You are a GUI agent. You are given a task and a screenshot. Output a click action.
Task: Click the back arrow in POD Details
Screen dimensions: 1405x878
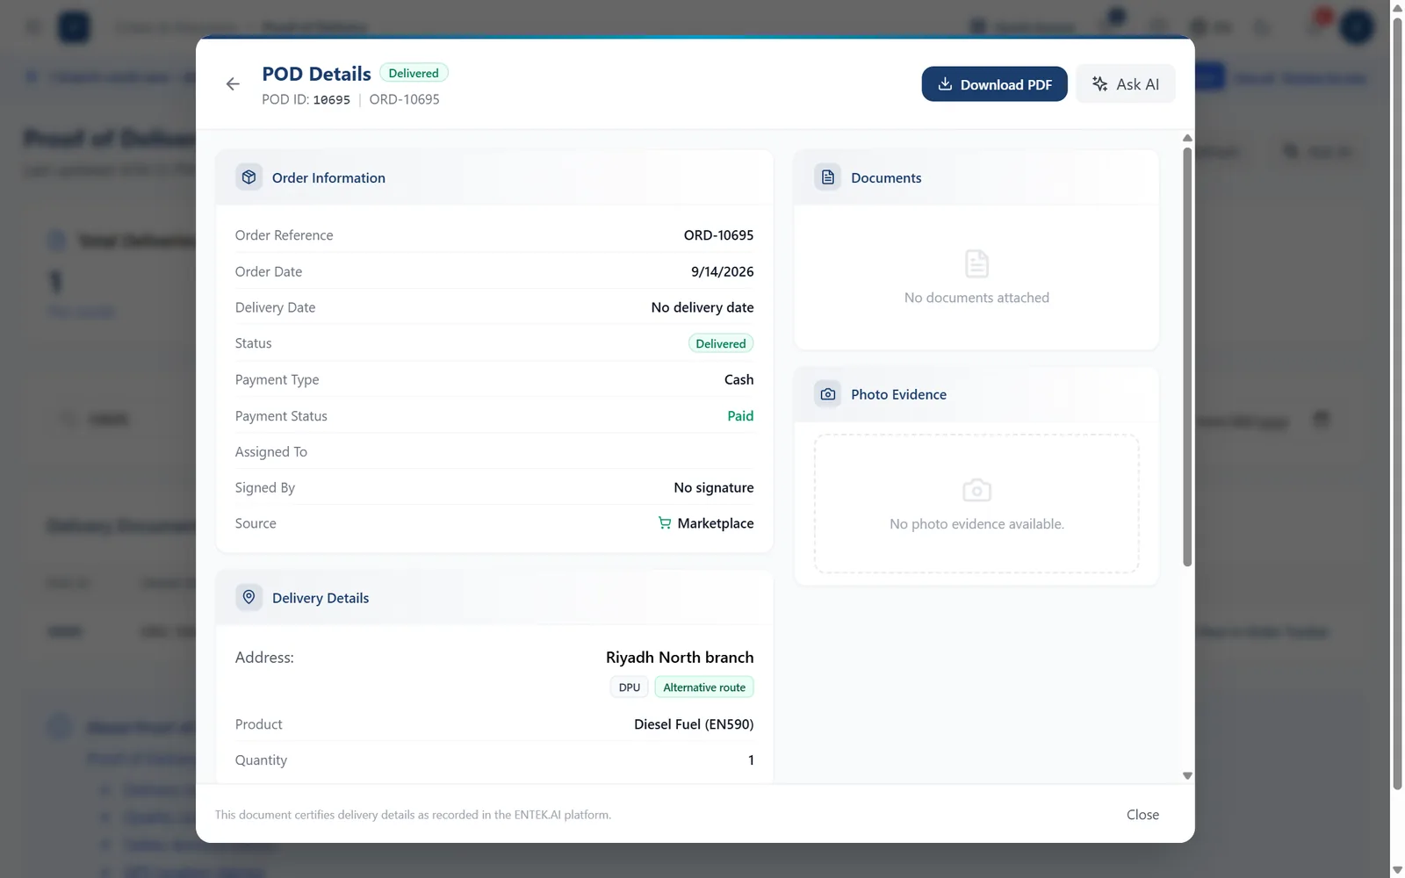coord(233,84)
